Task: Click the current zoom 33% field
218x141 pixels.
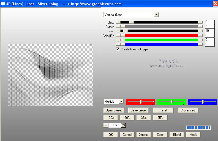Action: coord(115,125)
